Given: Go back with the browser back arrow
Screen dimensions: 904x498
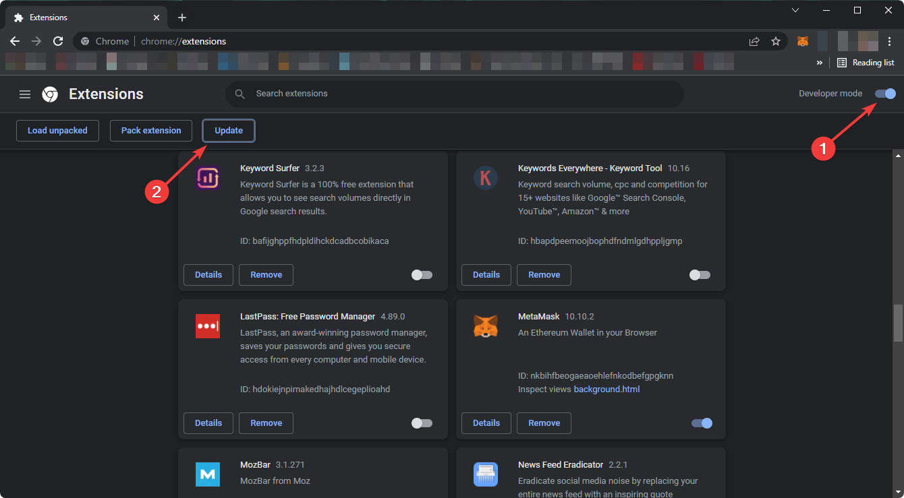Looking at the screenshot, I should [x=15, y=41].
